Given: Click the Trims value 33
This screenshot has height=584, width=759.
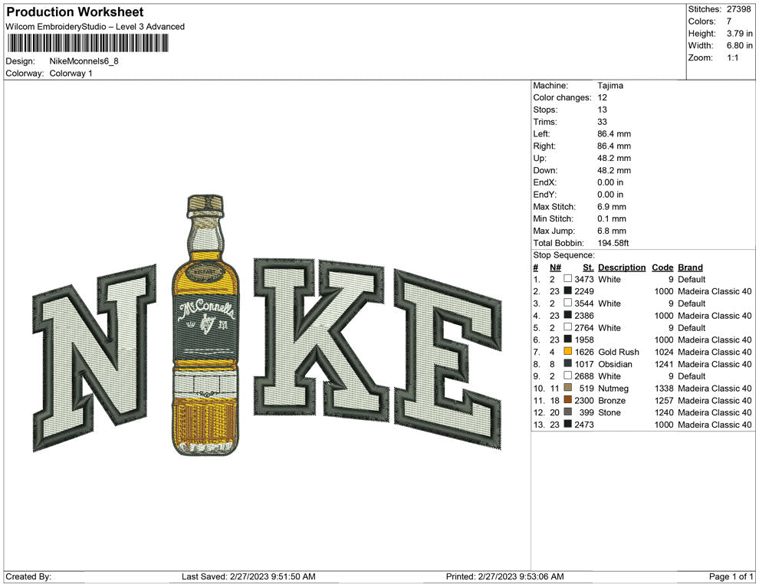Looking at the screenshot, I should 602,121.
